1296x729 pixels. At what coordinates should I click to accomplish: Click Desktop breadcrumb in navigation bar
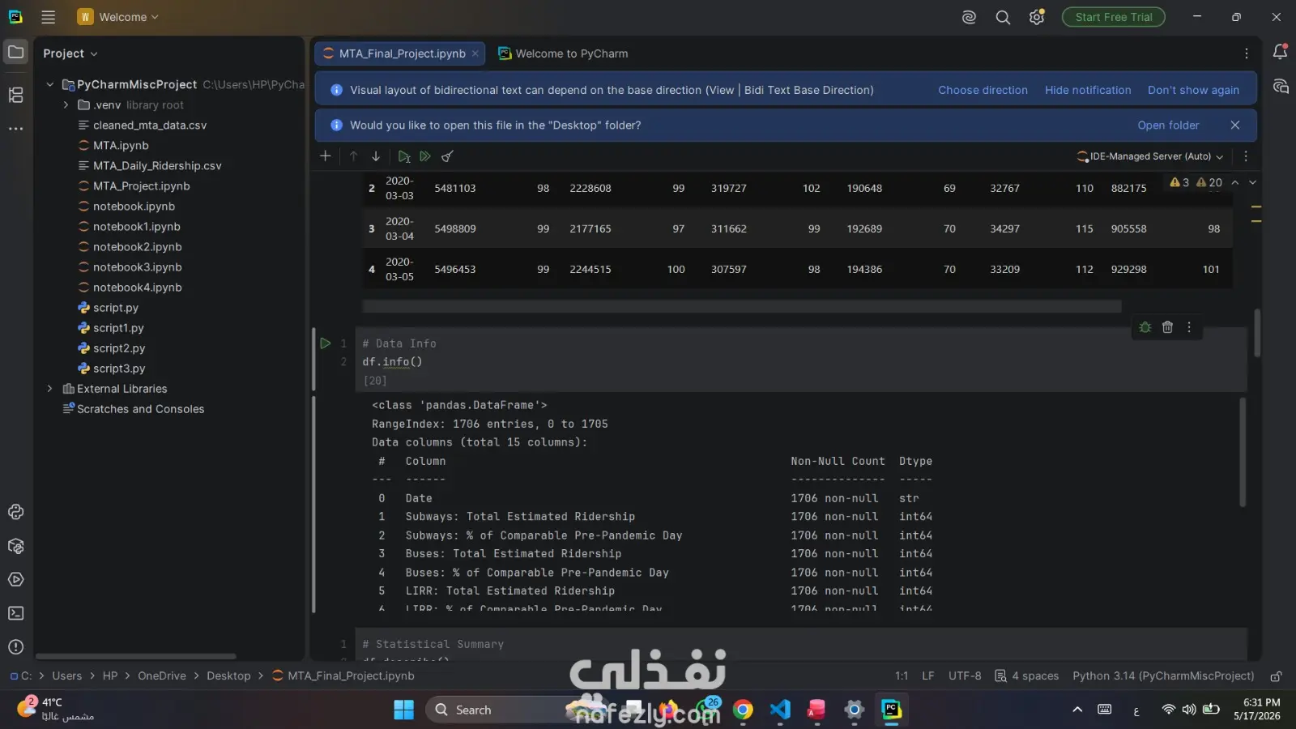coord(228,676)
